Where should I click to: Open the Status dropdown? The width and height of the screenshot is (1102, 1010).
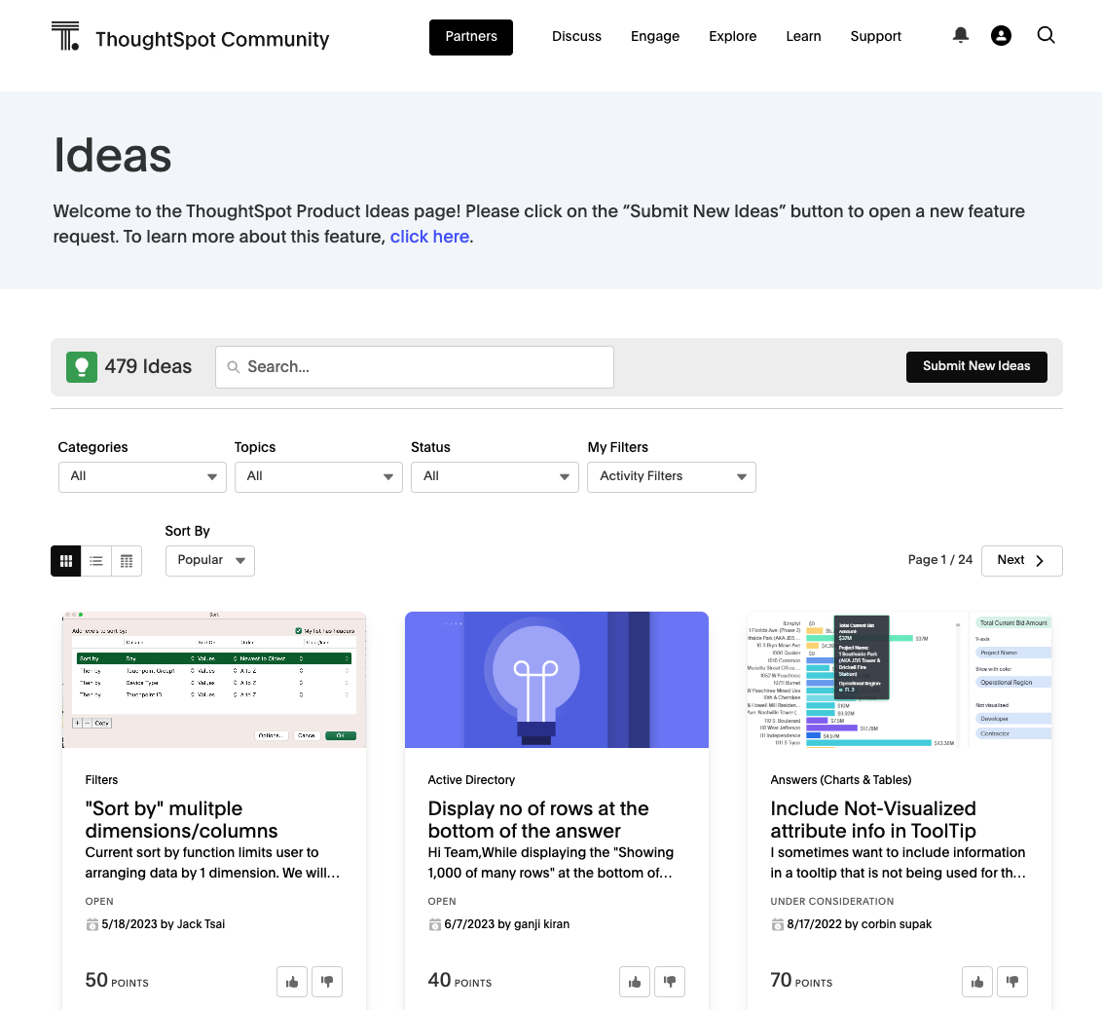(x=495, y=477)
